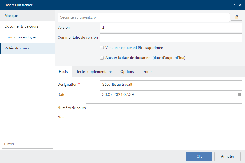Click into the Version field
The width and height of the screenshot is (245, 163).
(x=171, y=28)
